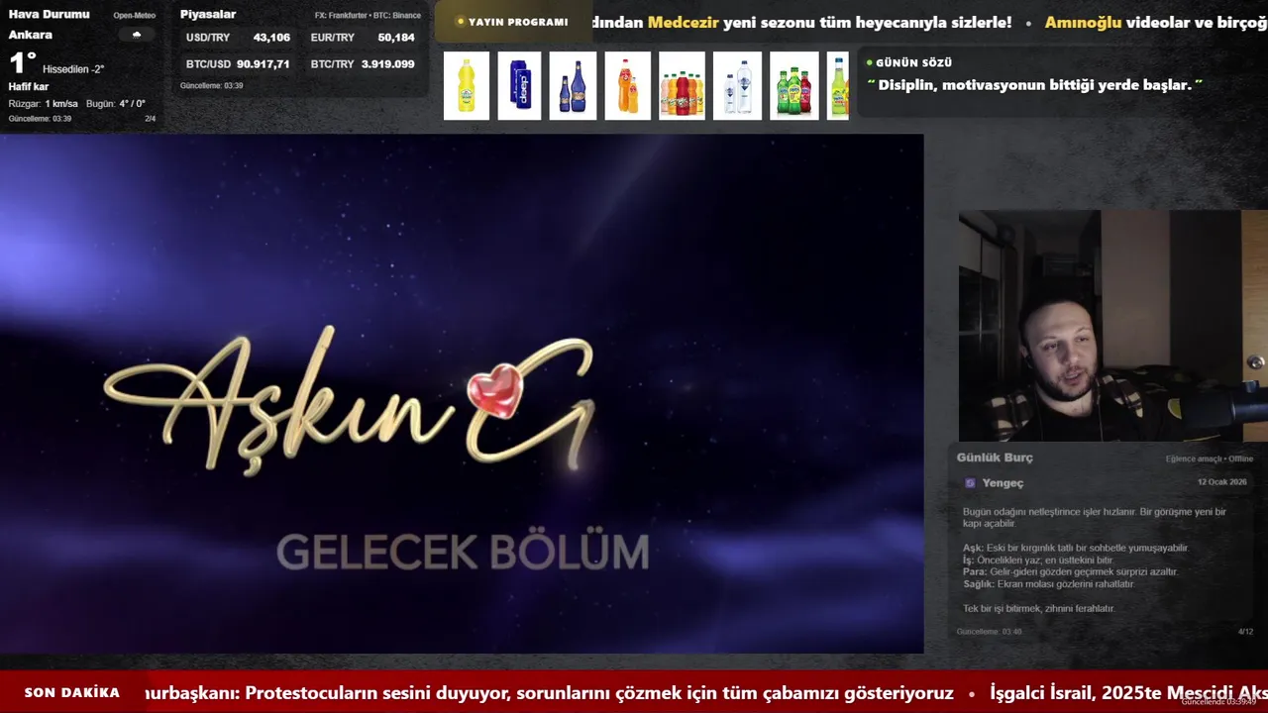This screenshot has width=1268, height=713.
Task: Click the Sağlık horoscope line
Action: (x=1048, y=584)
